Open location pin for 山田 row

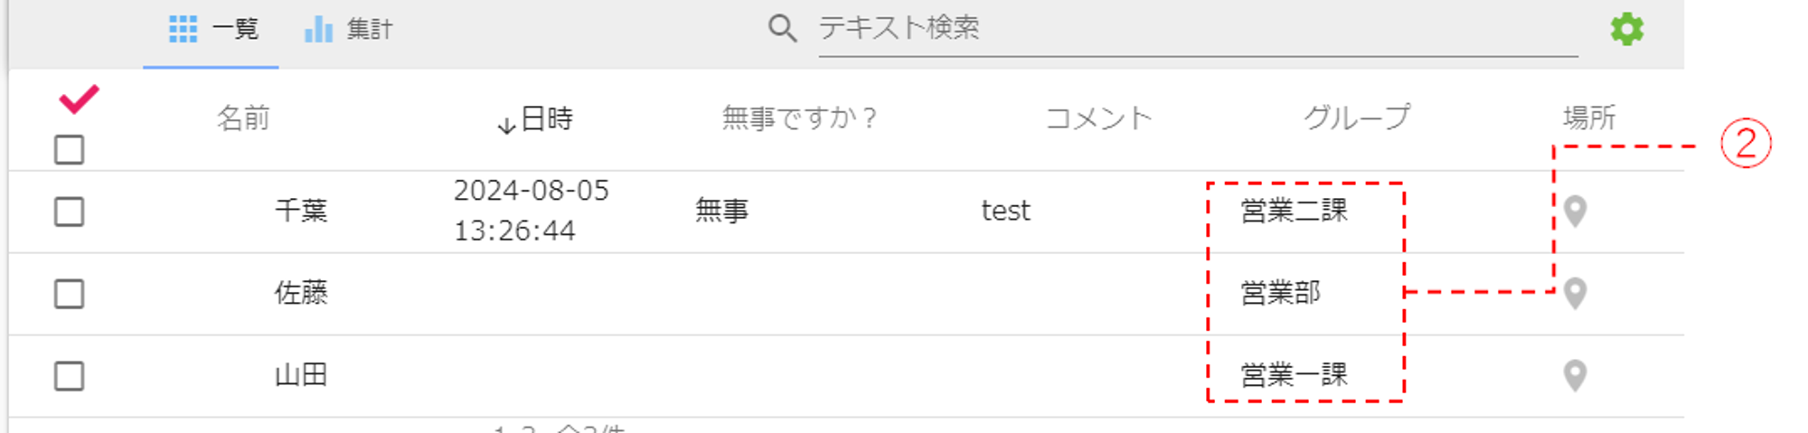[x=1575, y=375]
